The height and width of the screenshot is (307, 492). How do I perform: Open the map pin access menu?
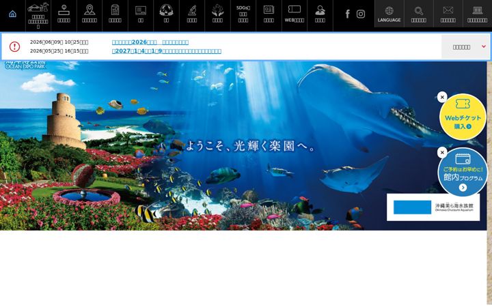click(x=90, y=16)
